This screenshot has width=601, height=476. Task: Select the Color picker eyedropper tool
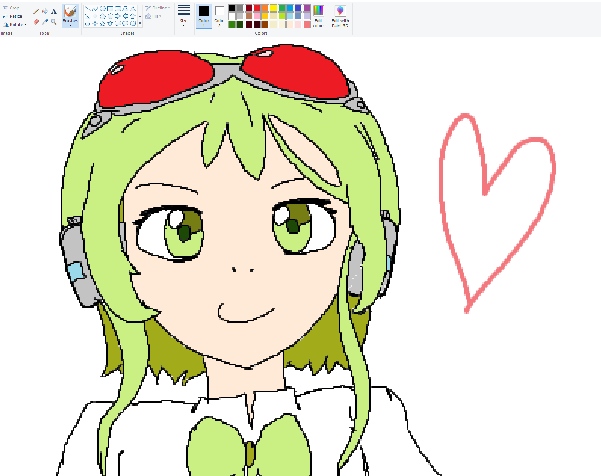click(45, 22)
